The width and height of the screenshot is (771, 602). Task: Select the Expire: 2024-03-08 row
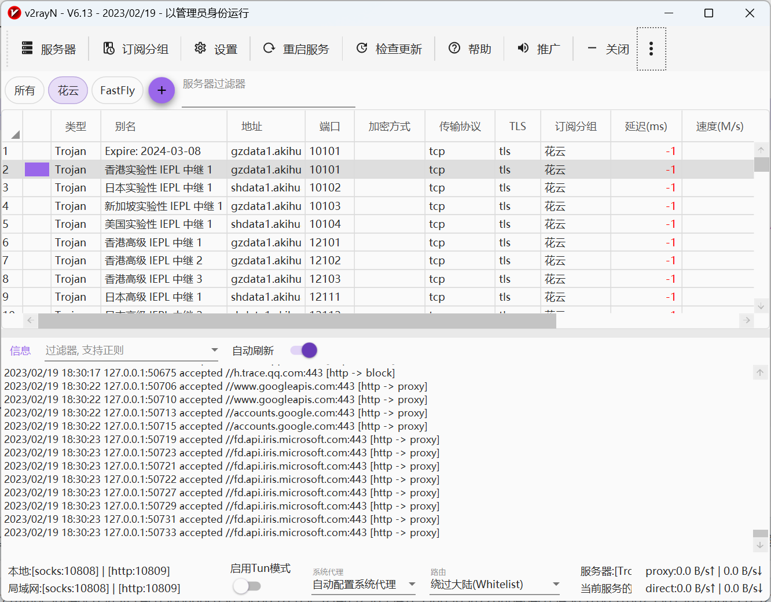[377, 151]
